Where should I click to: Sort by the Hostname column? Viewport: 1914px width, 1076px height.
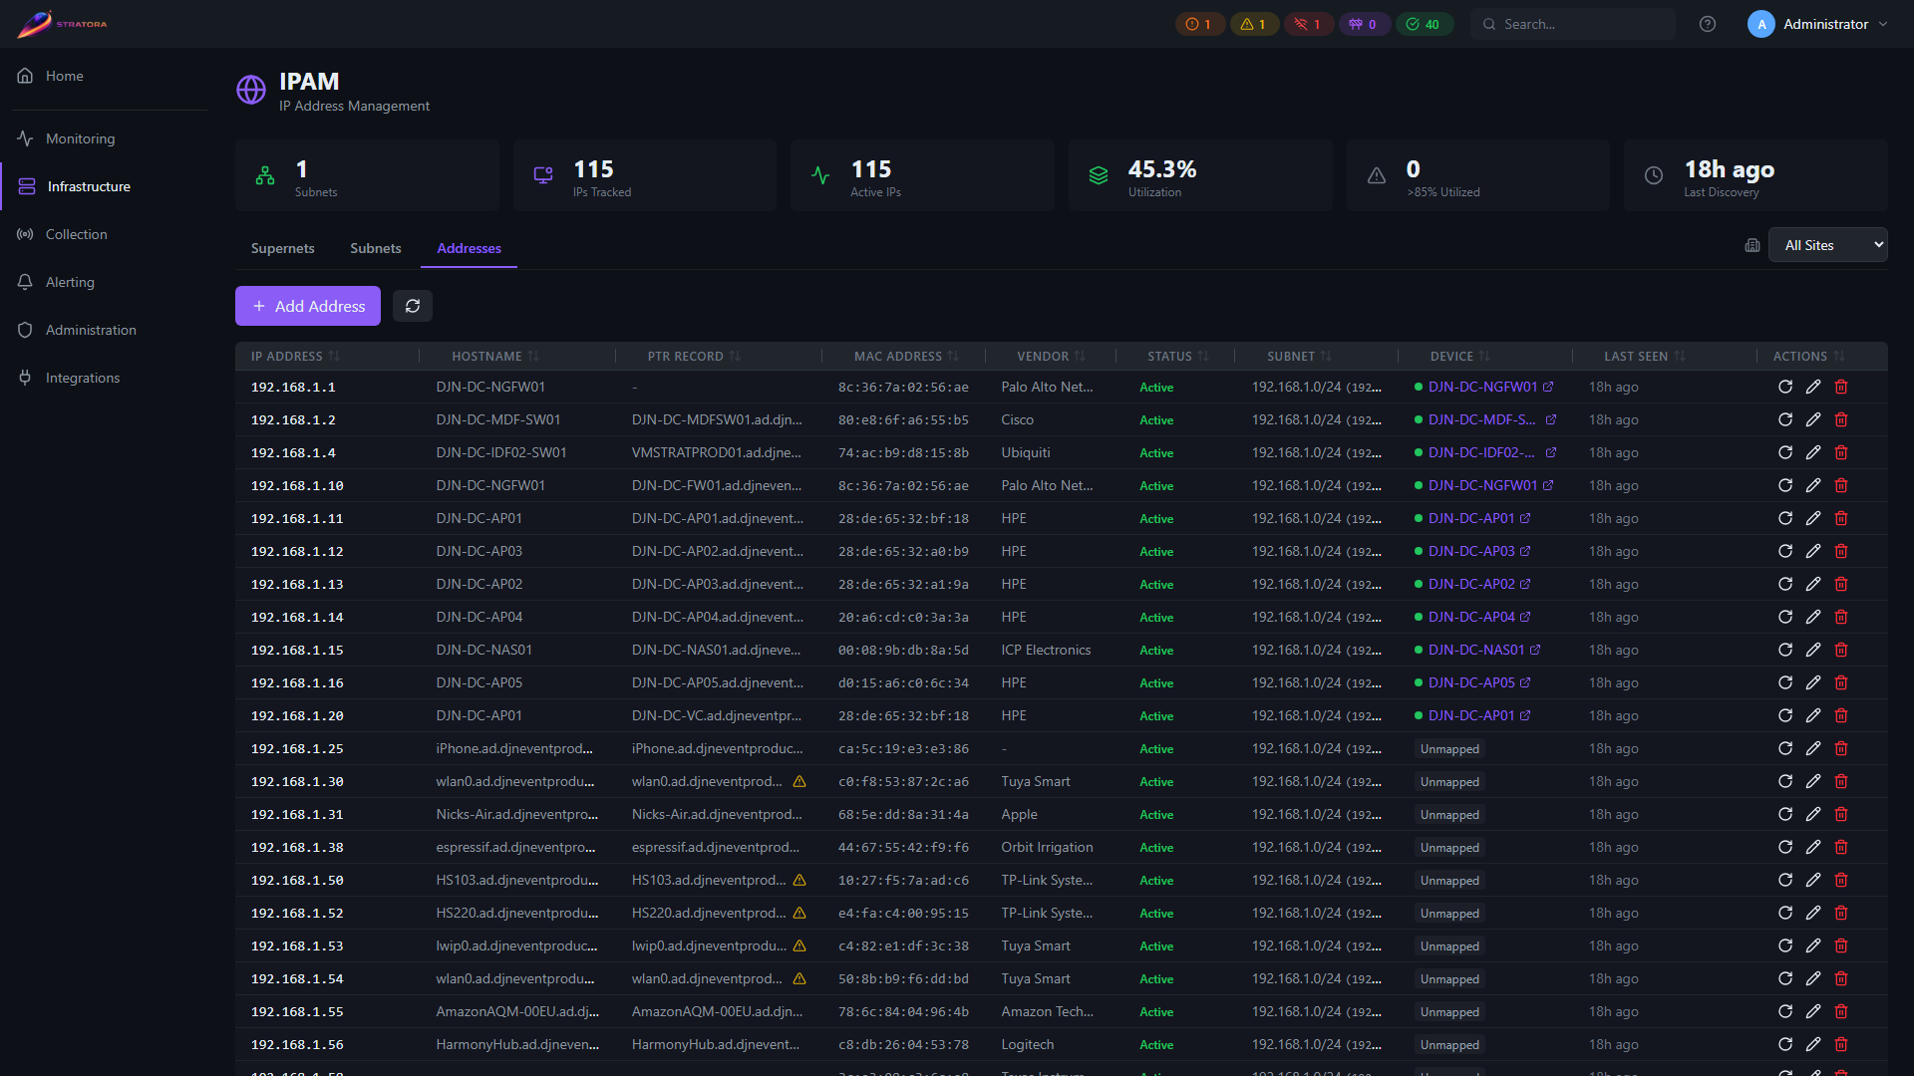(494, 356)
